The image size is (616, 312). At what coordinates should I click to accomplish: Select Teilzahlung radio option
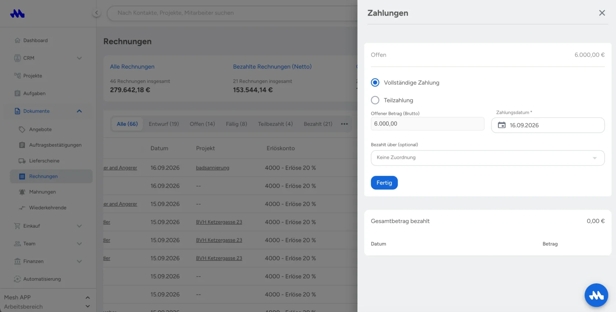click(x=375, y=100)
